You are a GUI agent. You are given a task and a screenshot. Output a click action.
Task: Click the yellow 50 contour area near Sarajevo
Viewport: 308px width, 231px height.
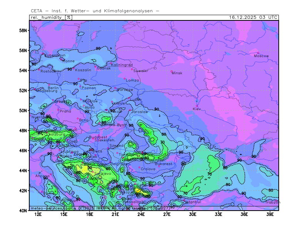coord(85,169)
